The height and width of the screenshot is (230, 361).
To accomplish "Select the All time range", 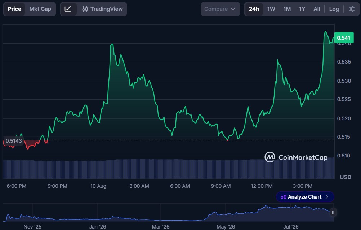I will point(317,9).
